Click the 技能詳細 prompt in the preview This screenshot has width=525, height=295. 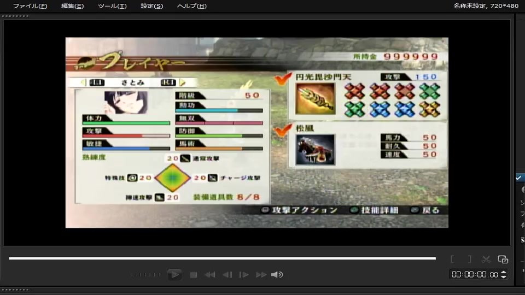[374, 210]
